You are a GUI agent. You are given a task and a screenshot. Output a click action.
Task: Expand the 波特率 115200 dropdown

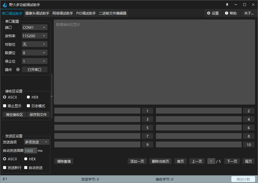tap(34, 36)
